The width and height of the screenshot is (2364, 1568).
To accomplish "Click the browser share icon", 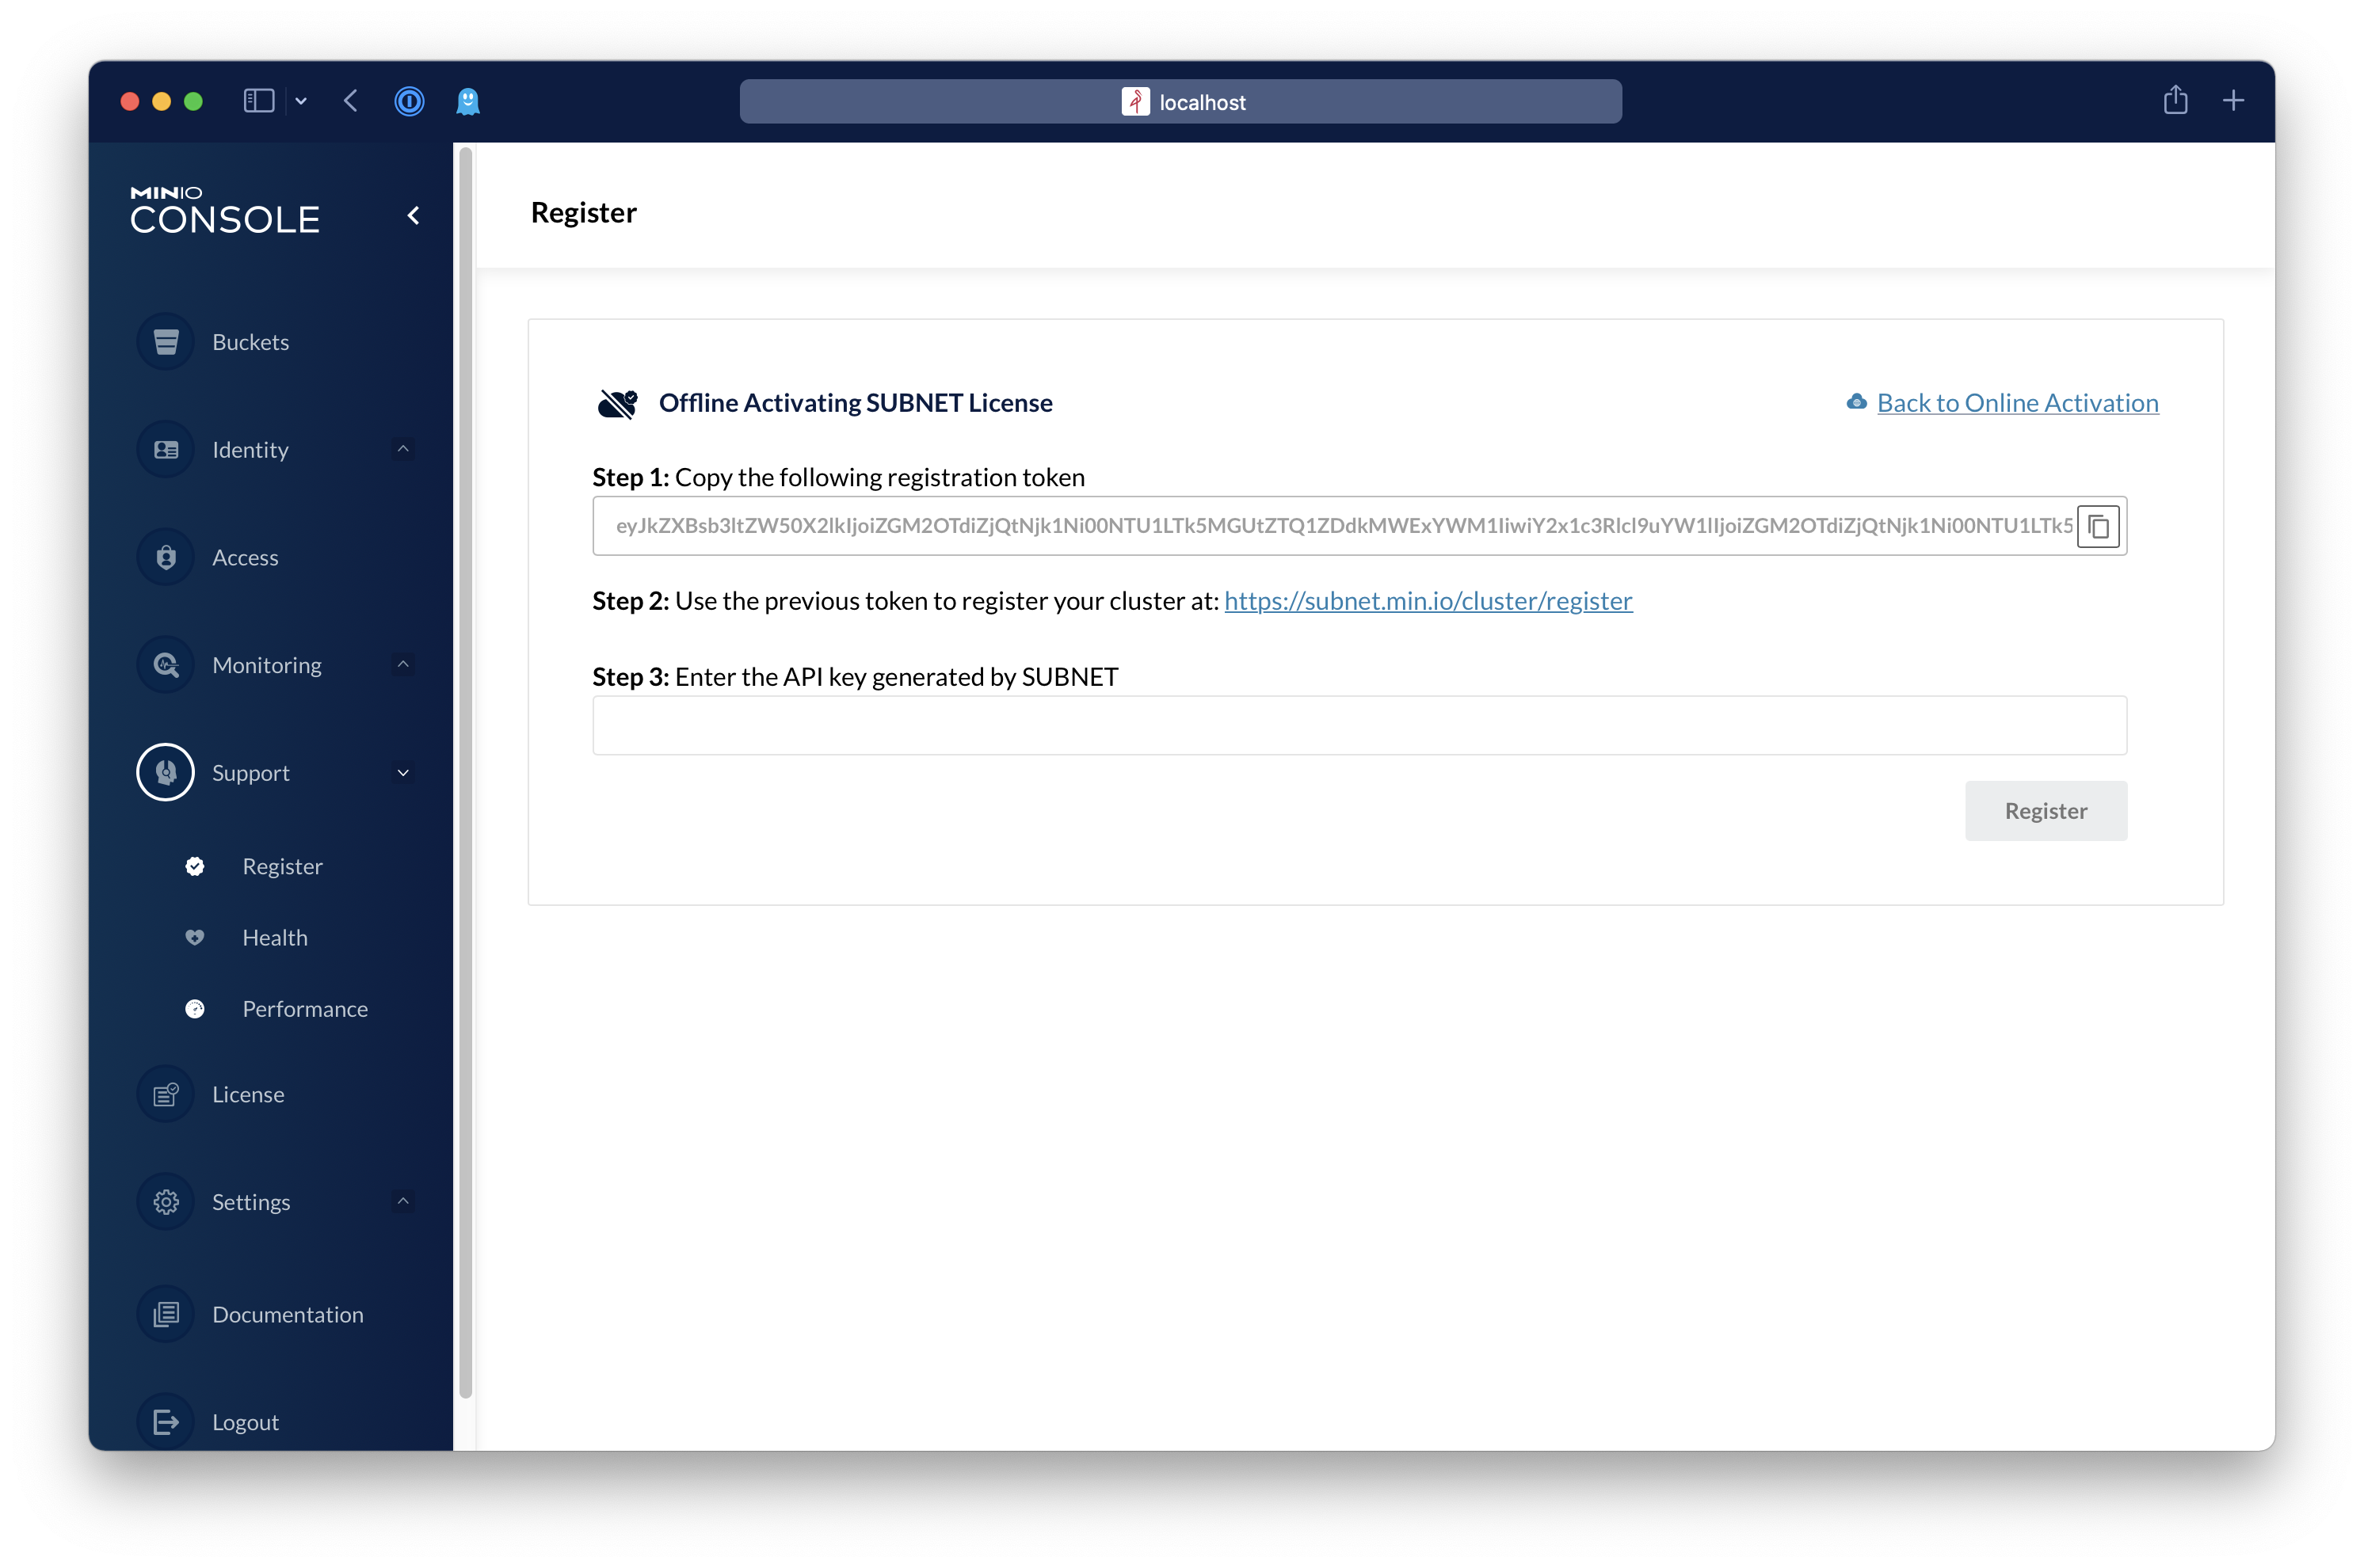I will [2176, 100].
